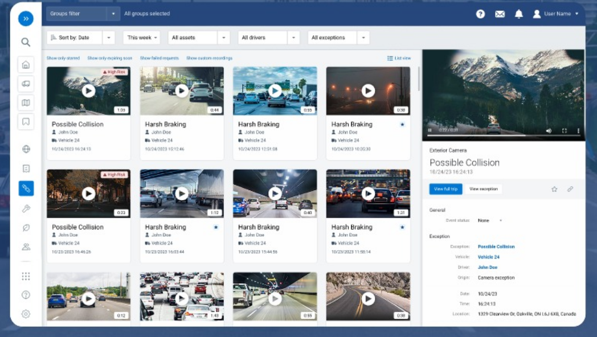Select Show only starred filter
597x337 pixels.
pos(63,58)
